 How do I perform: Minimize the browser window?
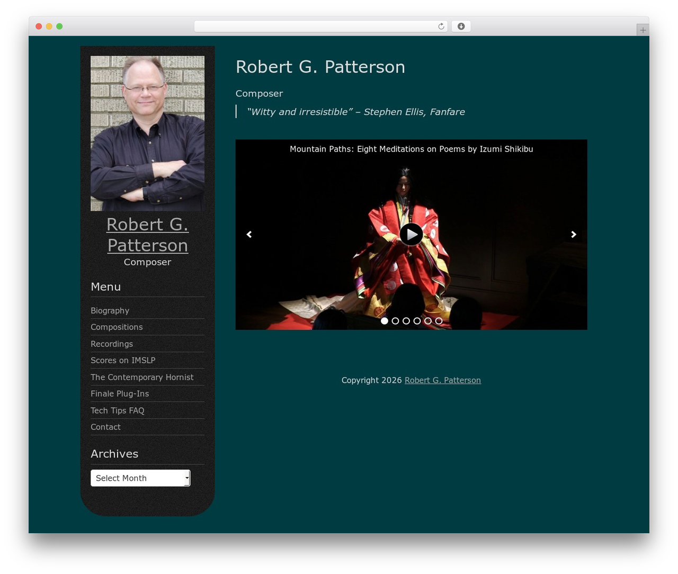(x=49, y=26)
